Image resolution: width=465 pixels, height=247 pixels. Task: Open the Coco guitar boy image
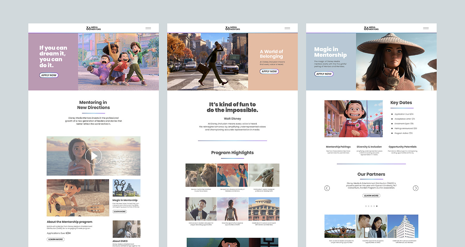tap(78, 198)
